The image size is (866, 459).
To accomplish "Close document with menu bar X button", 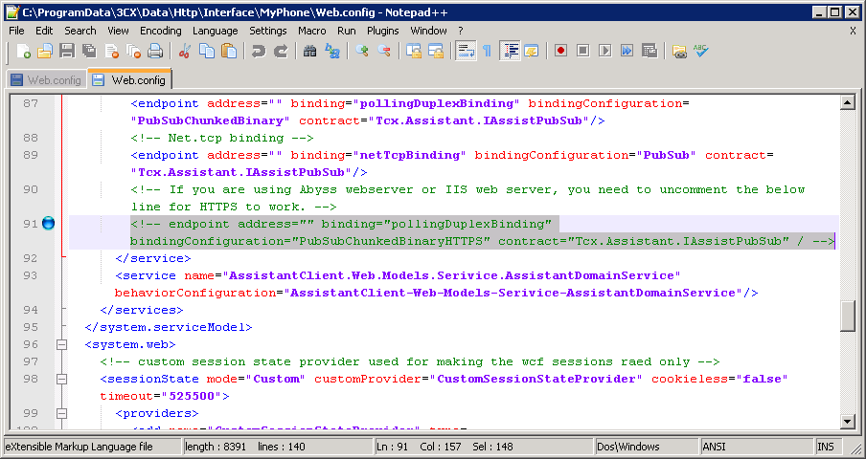I will click(853, 32).
